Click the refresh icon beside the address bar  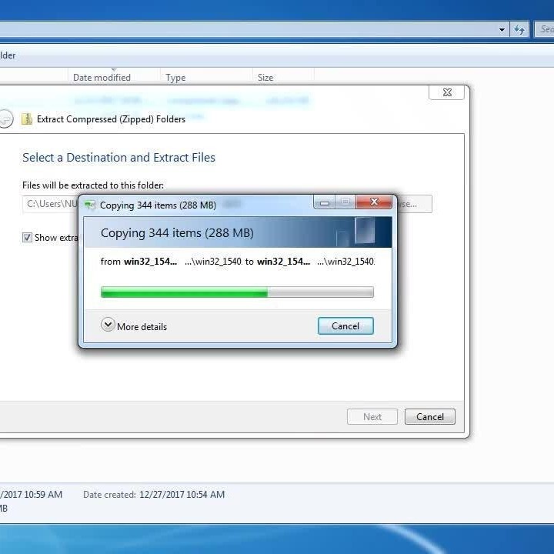[520, 30]
